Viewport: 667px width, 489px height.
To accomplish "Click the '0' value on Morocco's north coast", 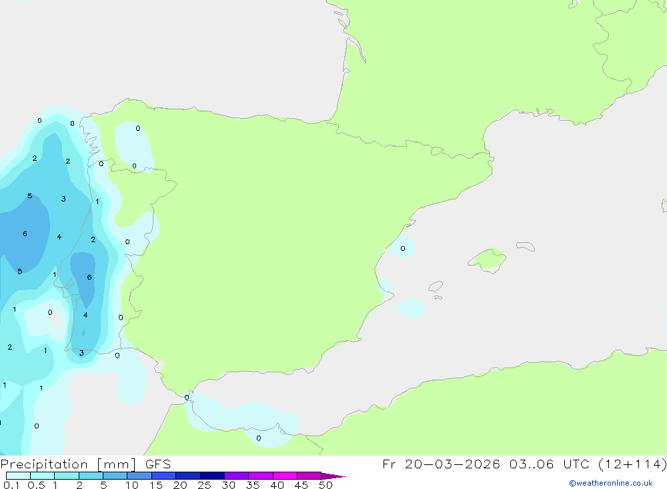I will tap(259, 438).
